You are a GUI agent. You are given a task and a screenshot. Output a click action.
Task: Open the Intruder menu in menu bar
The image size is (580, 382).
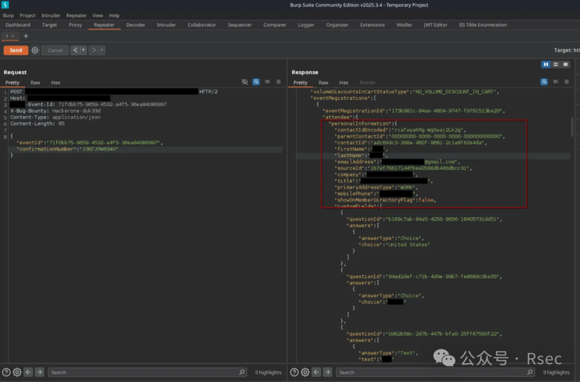(x=51, y=16)
